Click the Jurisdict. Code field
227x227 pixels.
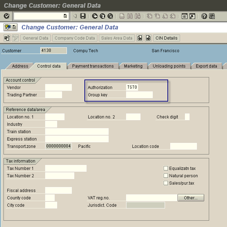tap(145, 205)
